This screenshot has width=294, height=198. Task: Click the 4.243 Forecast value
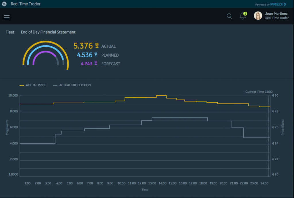click(86, 64)
